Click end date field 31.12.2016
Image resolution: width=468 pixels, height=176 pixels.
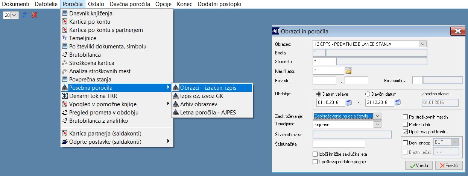pyautogui.click(x=380, y=102)
